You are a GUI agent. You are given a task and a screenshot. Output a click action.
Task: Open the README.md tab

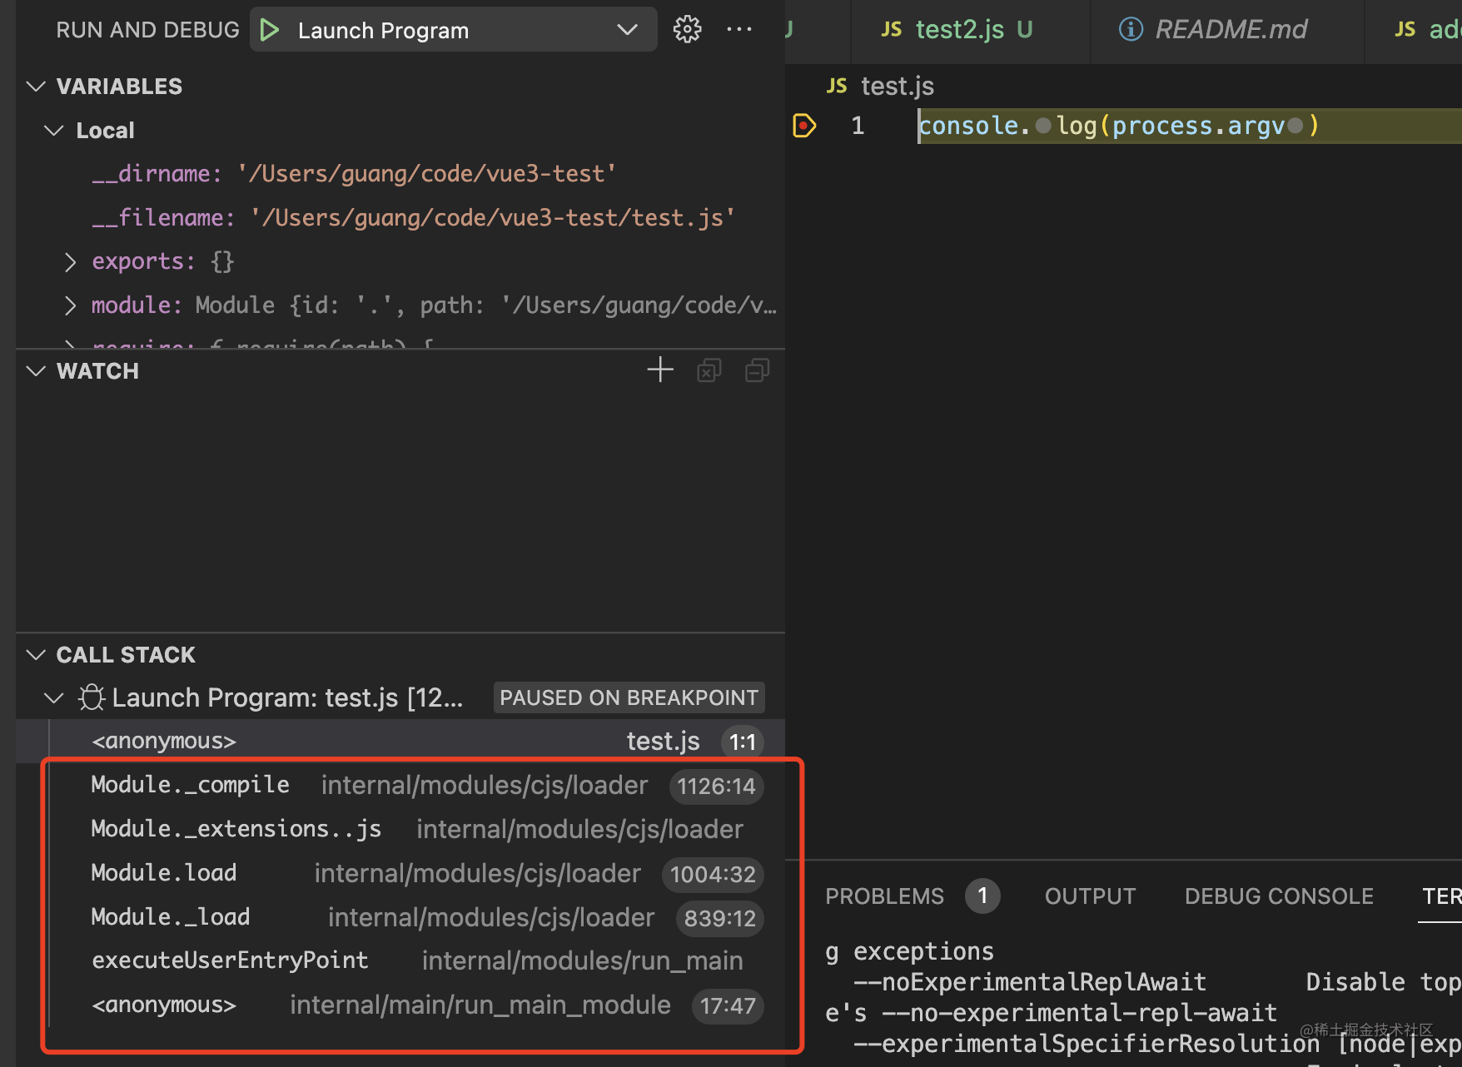[1215, 31]
